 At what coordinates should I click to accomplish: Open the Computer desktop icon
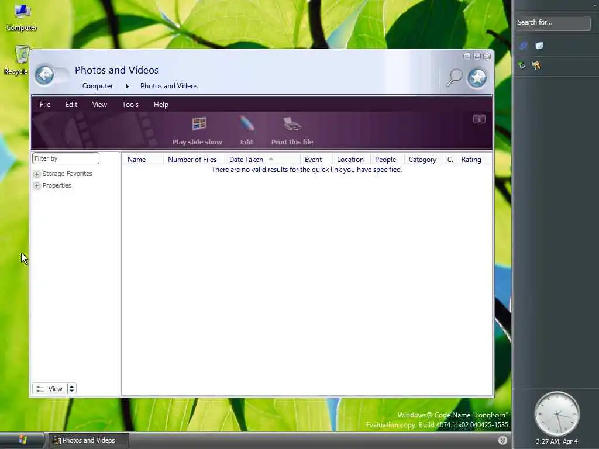coord(22,17)
